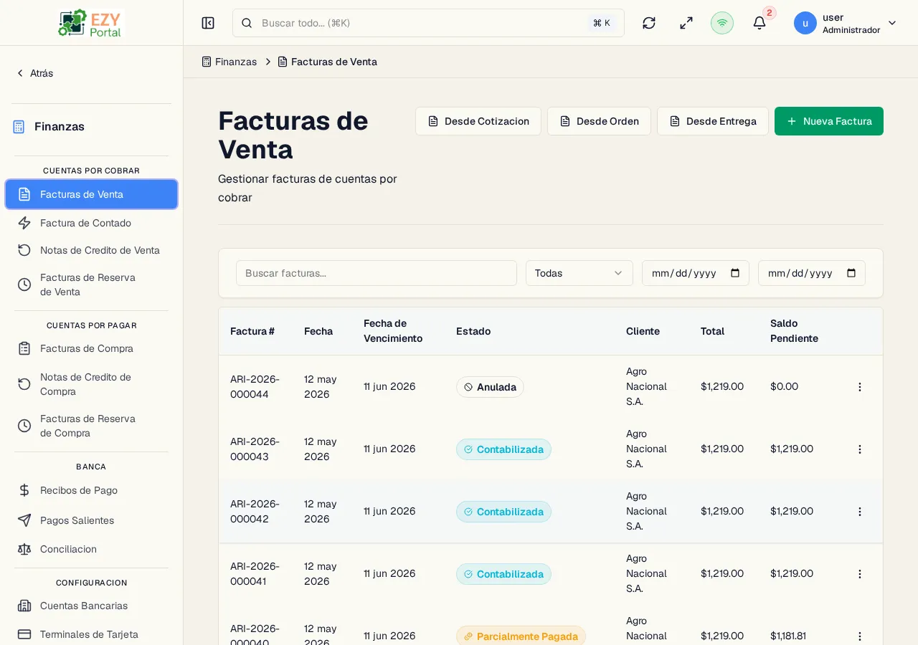918x645 pixels.
Task: Collapse the sidebar panel icon
Action: [x=208, y=23]
